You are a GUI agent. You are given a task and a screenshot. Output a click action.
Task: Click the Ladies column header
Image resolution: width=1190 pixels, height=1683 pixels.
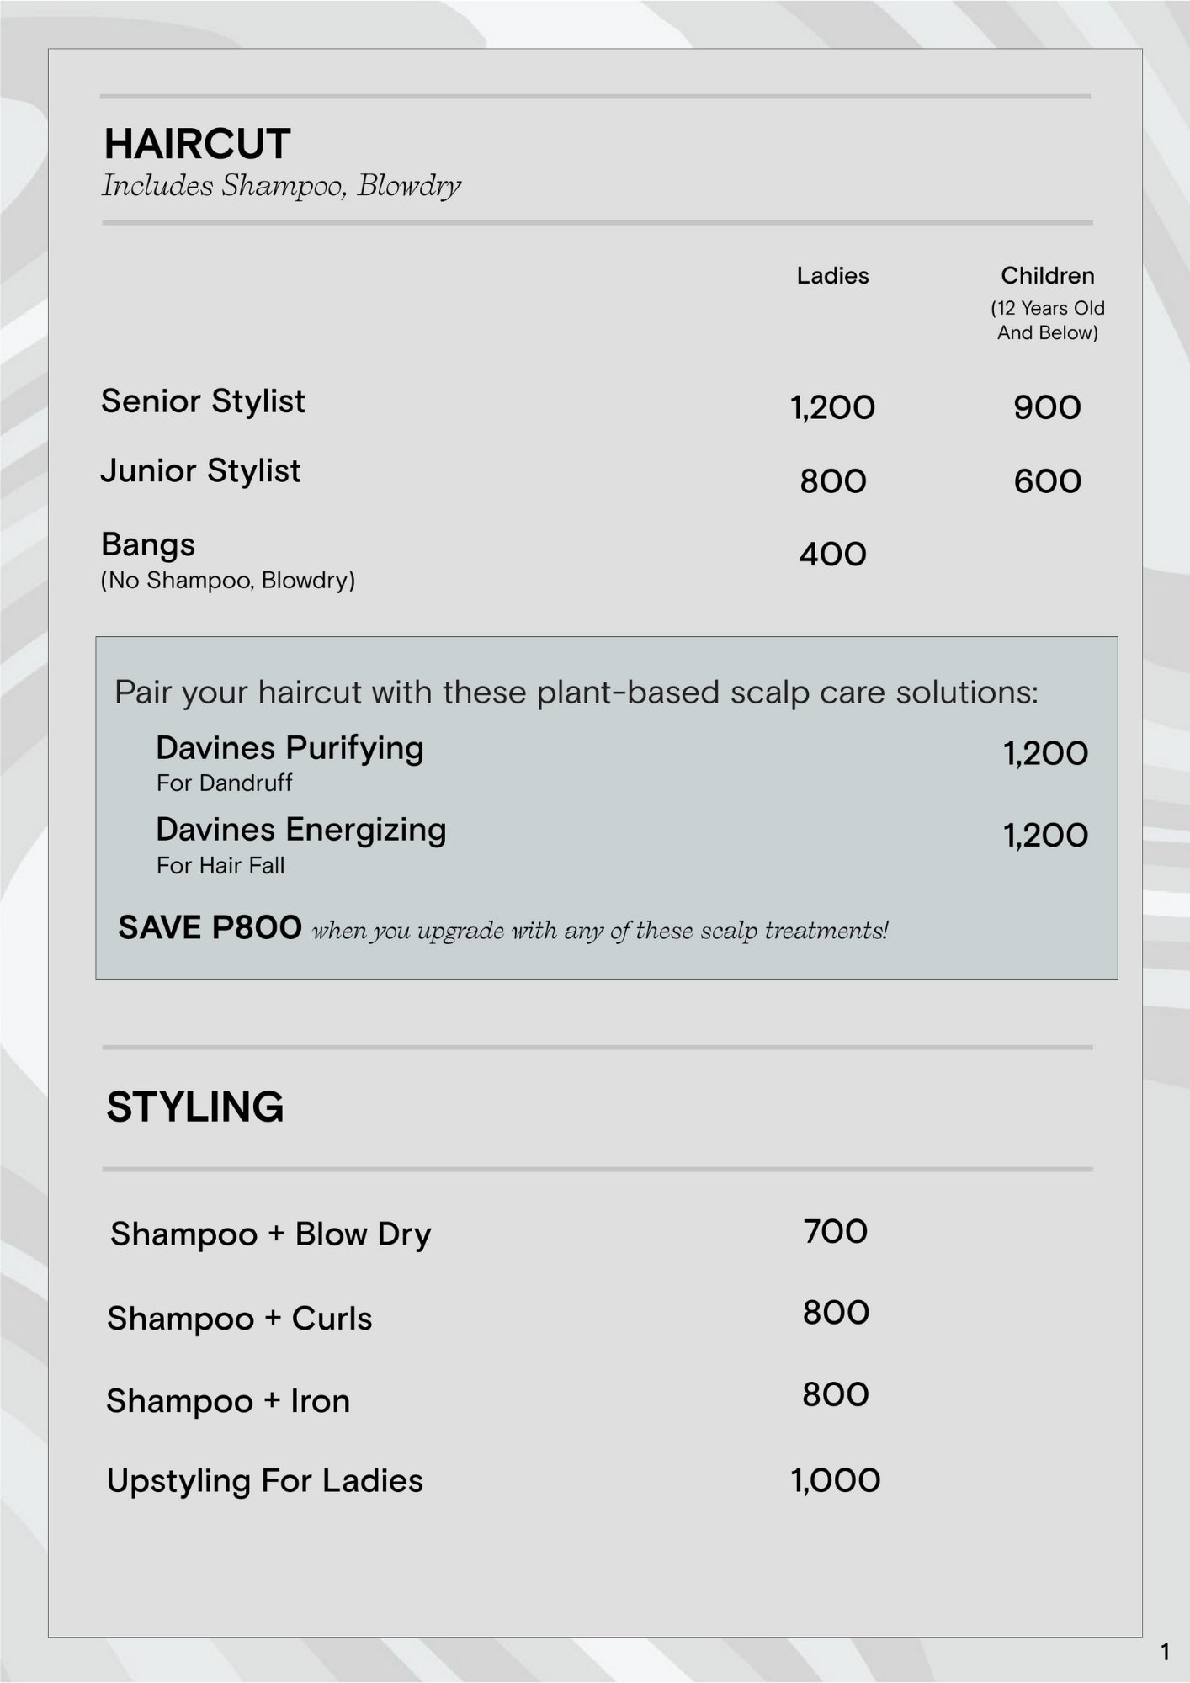coord(832,276)
